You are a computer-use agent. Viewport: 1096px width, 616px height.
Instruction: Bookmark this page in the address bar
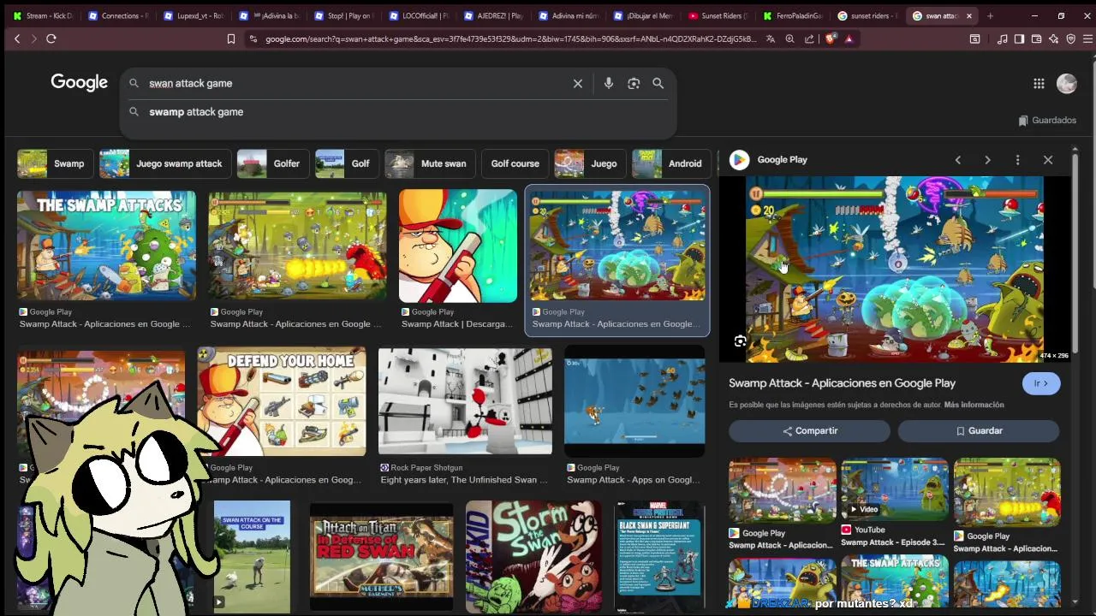(231, 38)
